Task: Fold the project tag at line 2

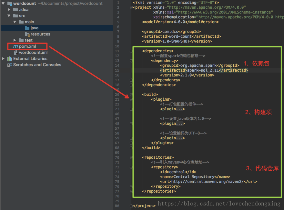Action: (x=131, y=8)
